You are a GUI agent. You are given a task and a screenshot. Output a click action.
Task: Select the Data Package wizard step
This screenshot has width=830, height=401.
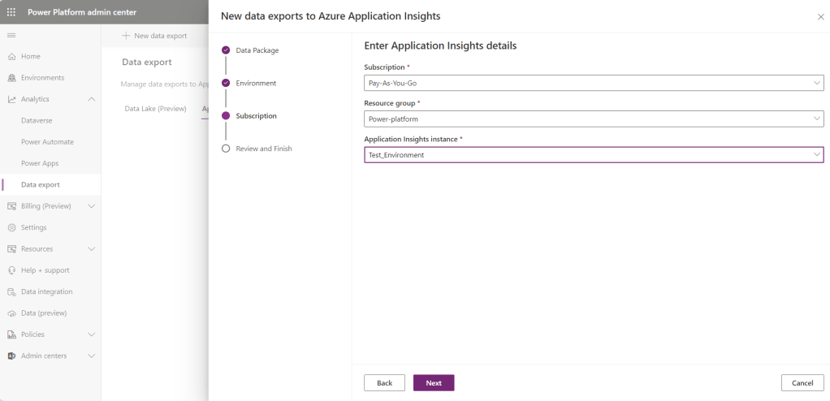click(257, 50)
